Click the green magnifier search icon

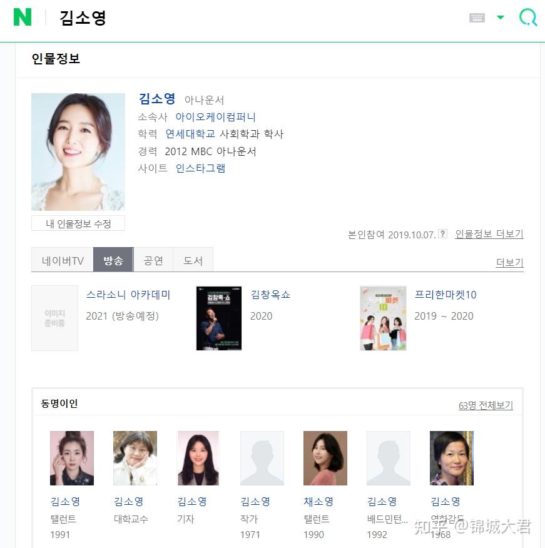coord(528,17)
